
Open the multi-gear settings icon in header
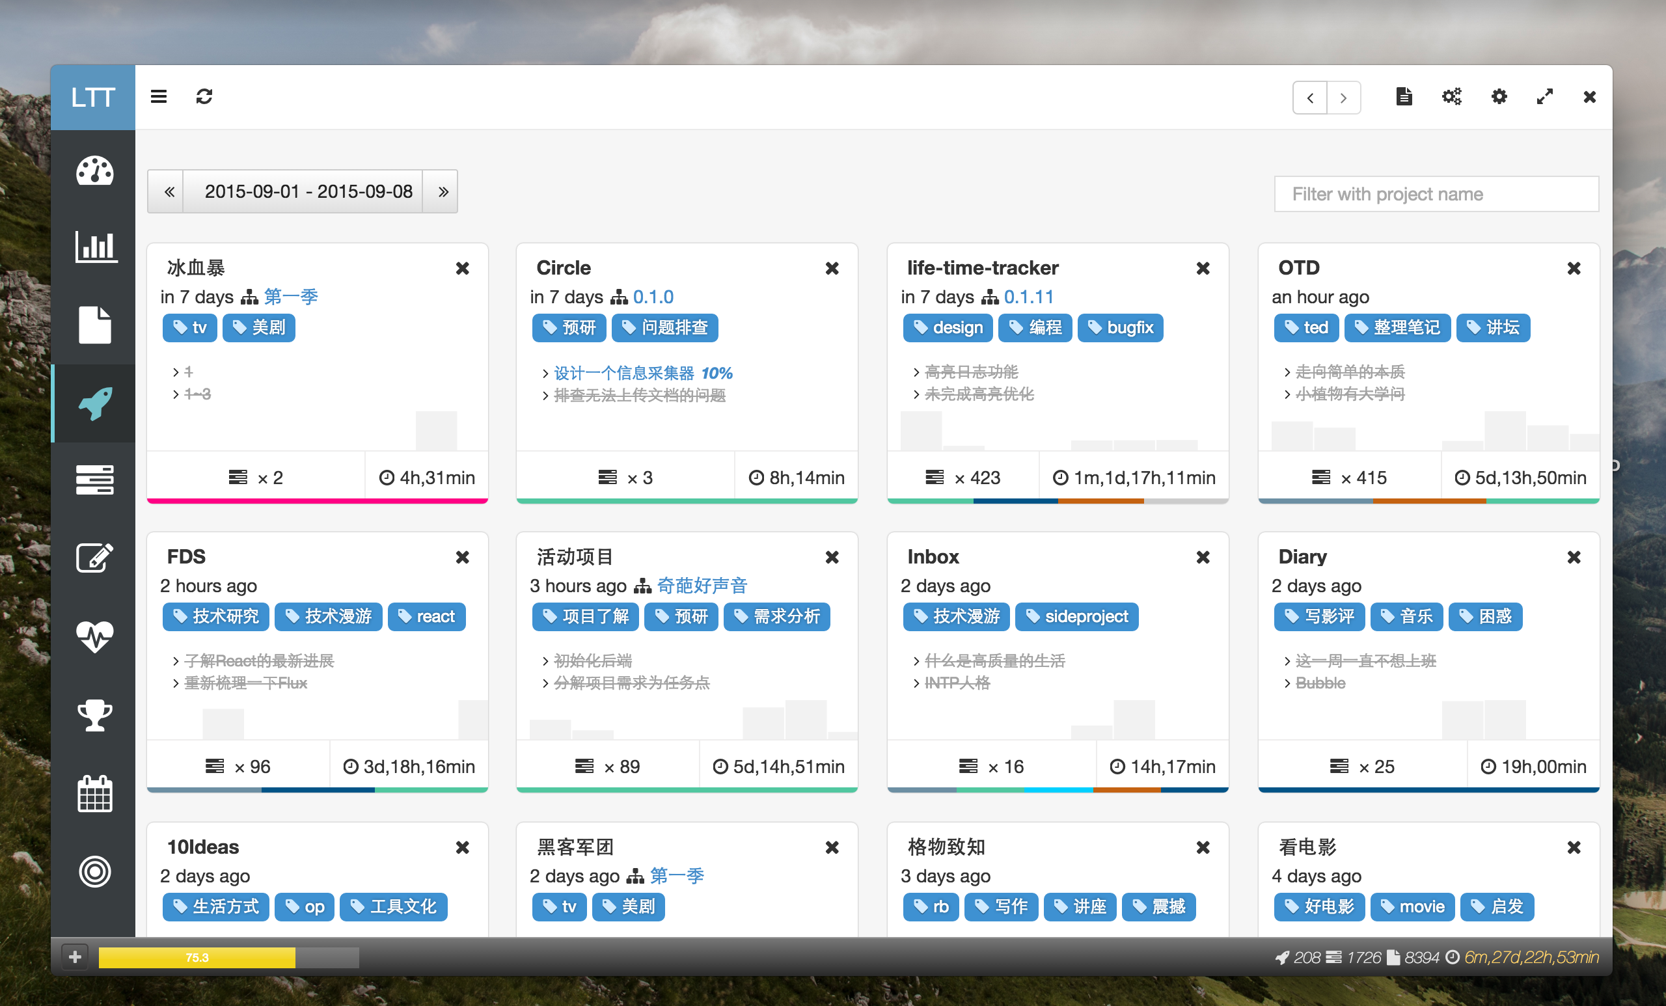click(1451, 97)
